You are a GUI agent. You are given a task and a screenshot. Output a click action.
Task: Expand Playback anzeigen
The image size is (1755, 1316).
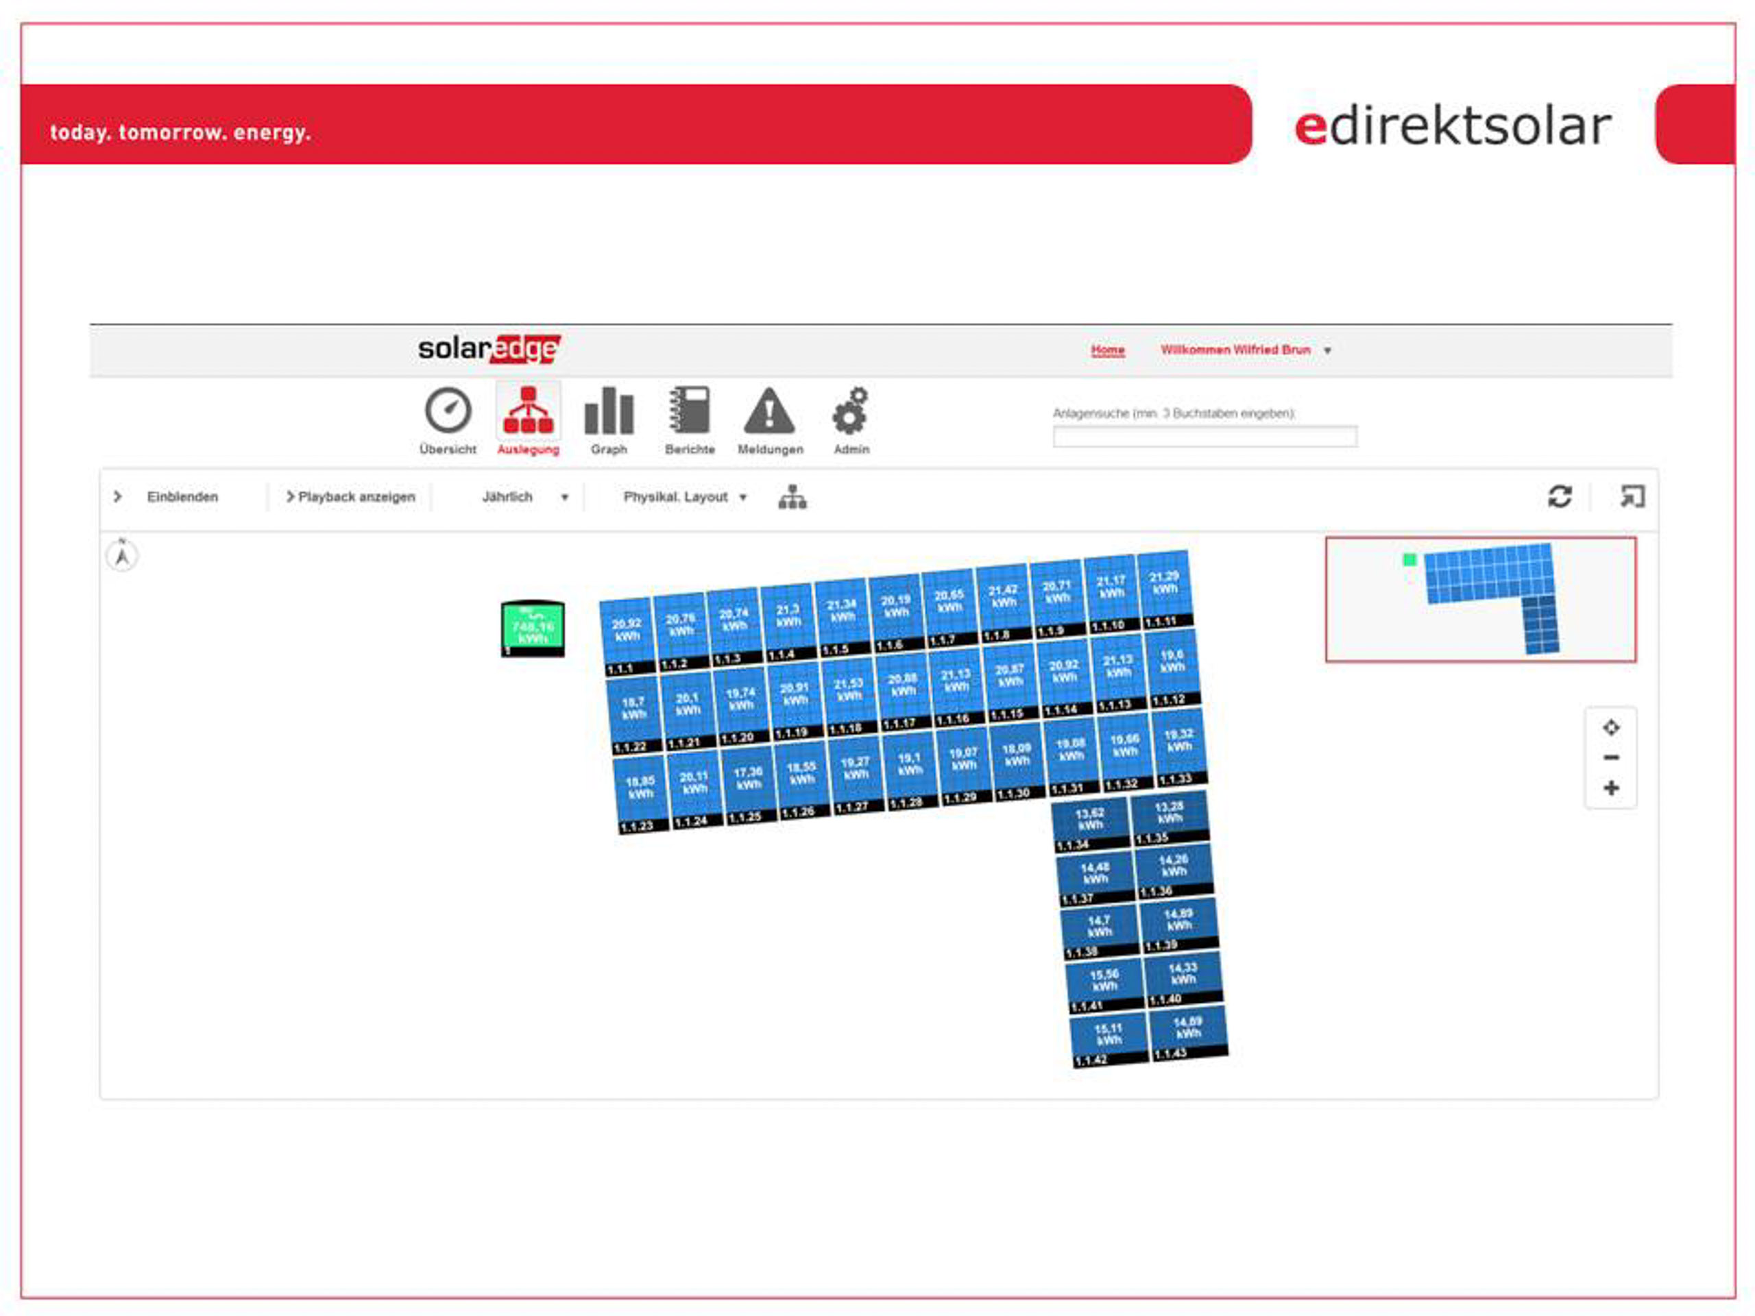[351, 496]
